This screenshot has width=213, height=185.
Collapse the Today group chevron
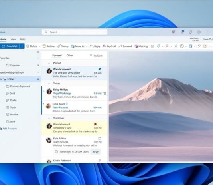(49, 84)
